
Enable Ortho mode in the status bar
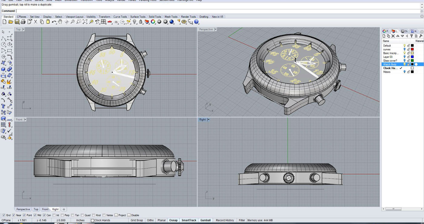[150, 220]
